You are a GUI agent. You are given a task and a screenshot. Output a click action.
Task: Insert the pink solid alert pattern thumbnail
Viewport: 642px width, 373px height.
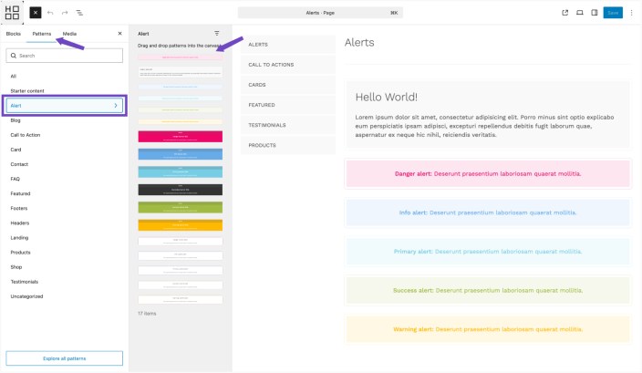(181, 137)
